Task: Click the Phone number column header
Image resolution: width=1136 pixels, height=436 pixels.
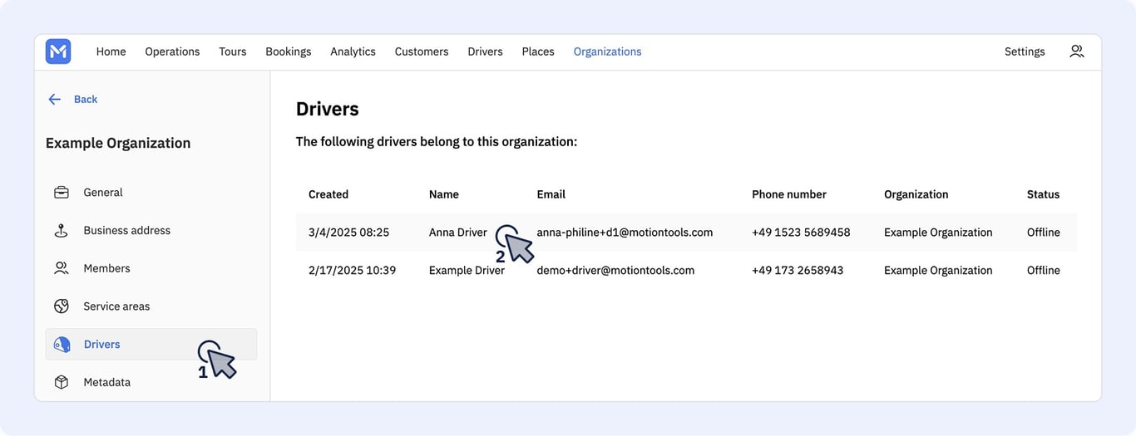Action: (x=789, y=194)
